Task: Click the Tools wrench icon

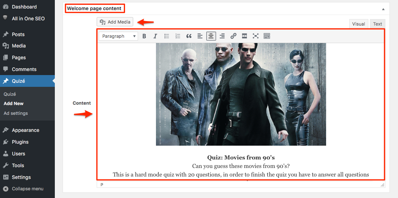Action: click(x=6, y=165)
